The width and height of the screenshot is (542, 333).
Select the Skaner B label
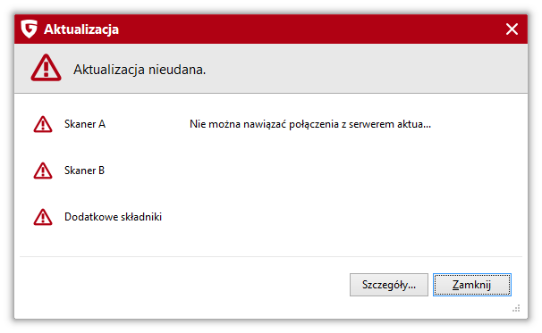pyautogui.click(x=84, y=171)
